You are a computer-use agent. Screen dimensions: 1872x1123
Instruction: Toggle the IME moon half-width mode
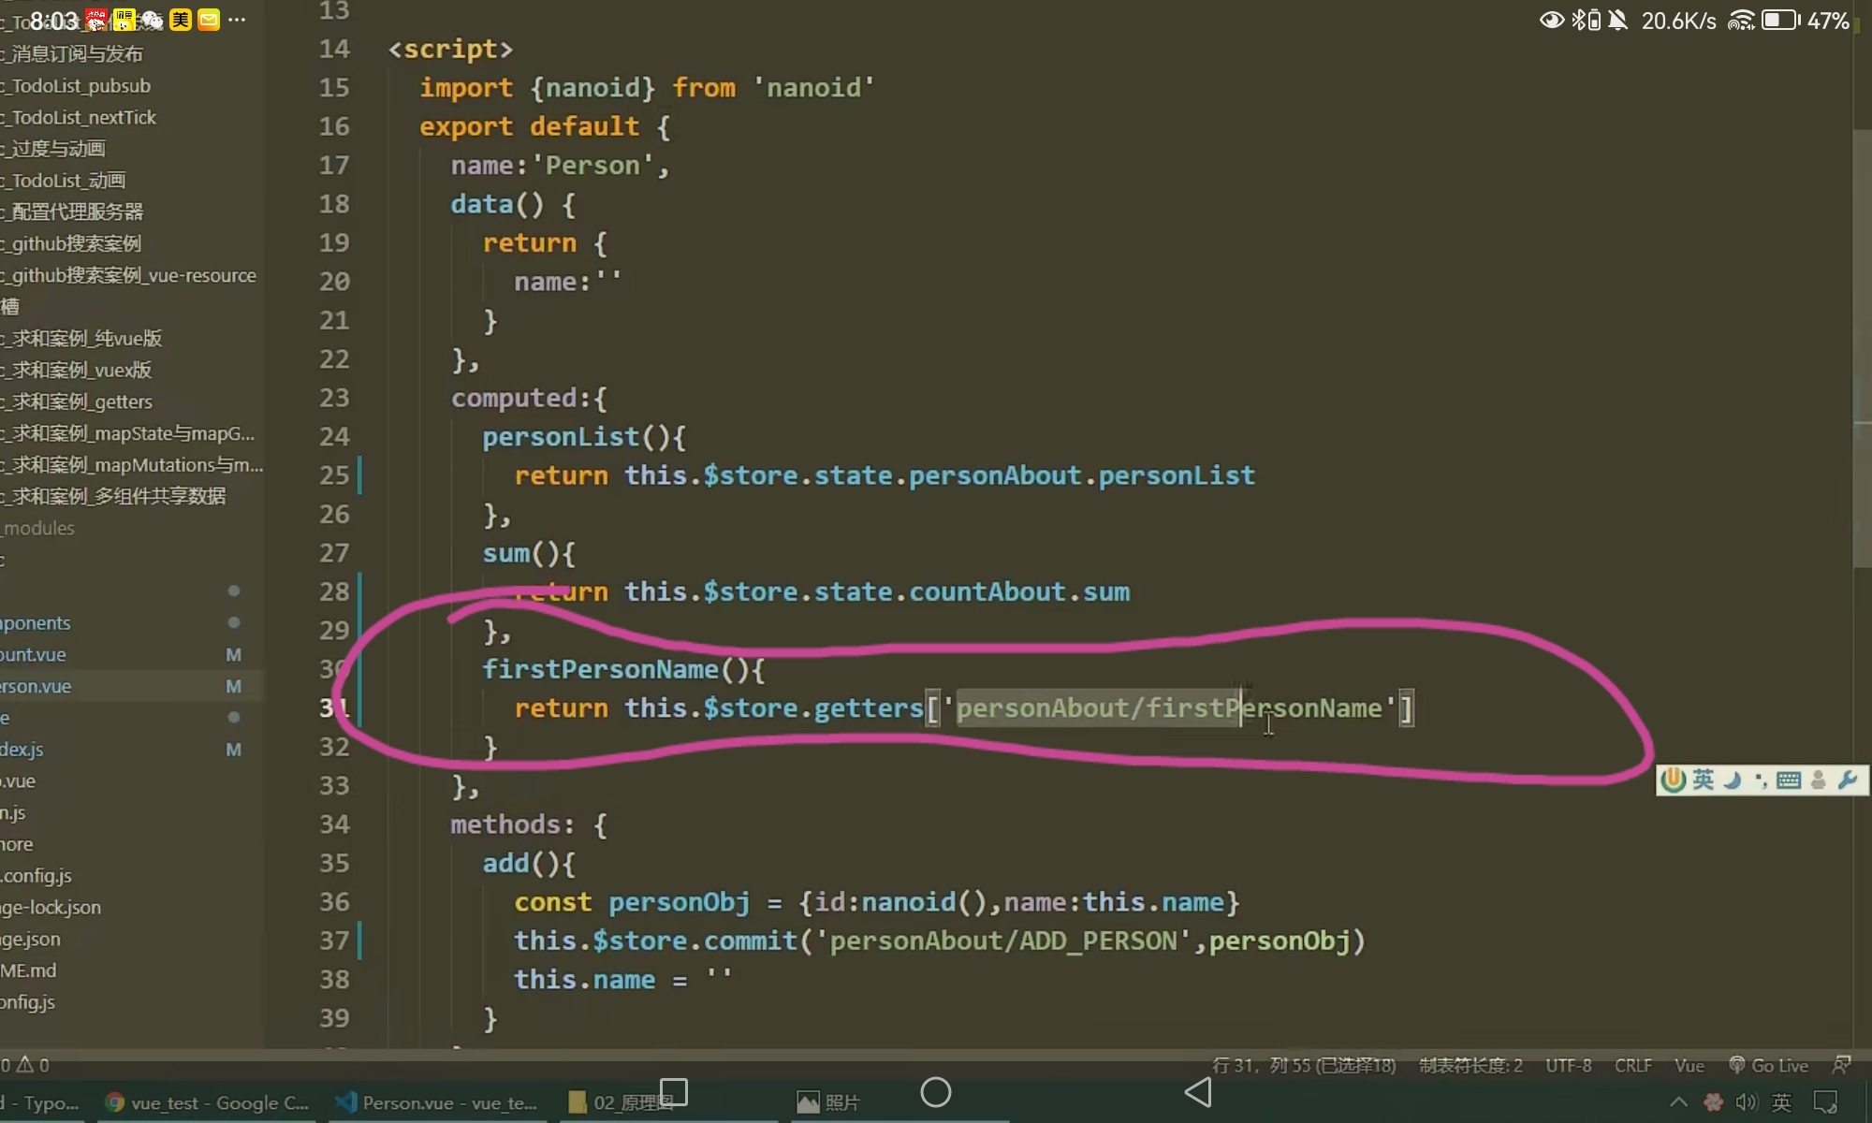pyautogui.click(x=1733, y=780)
